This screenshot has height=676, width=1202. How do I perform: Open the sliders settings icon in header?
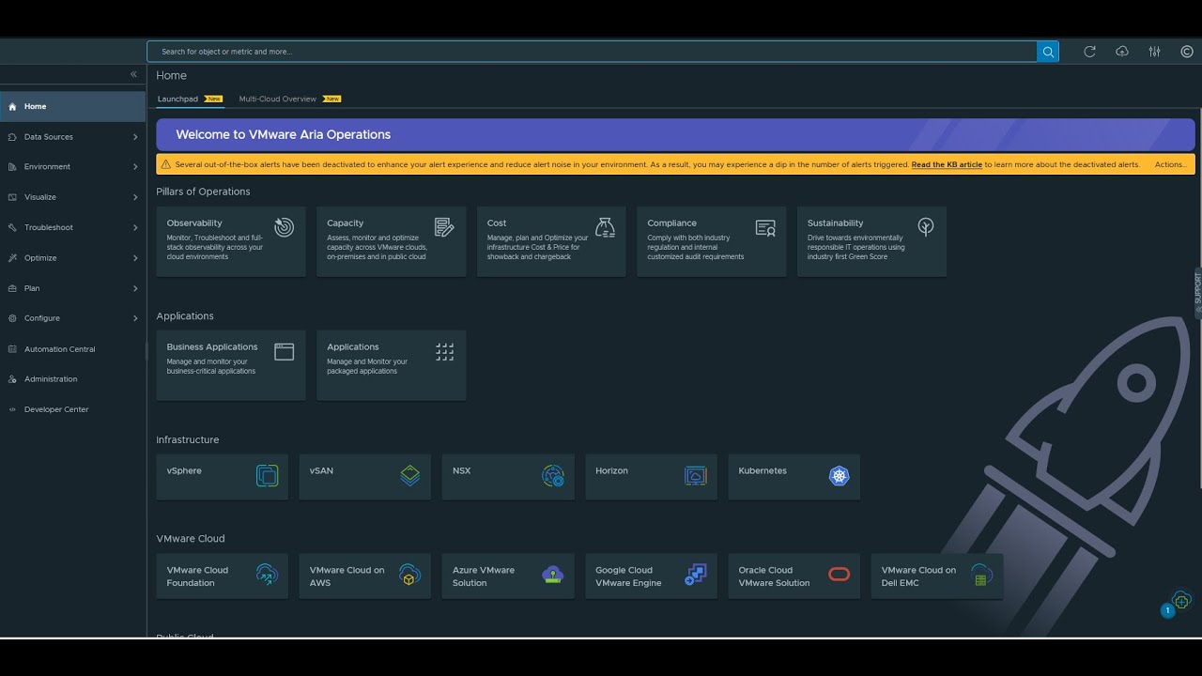coord(1154,52)
